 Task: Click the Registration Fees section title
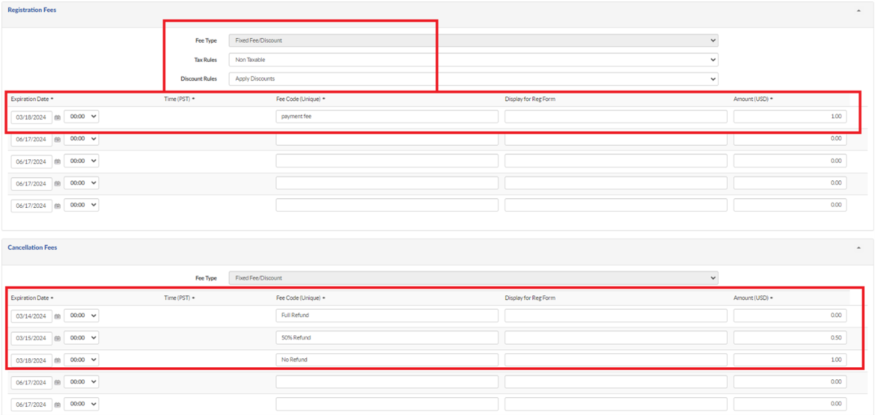click(x=32, y=10)
